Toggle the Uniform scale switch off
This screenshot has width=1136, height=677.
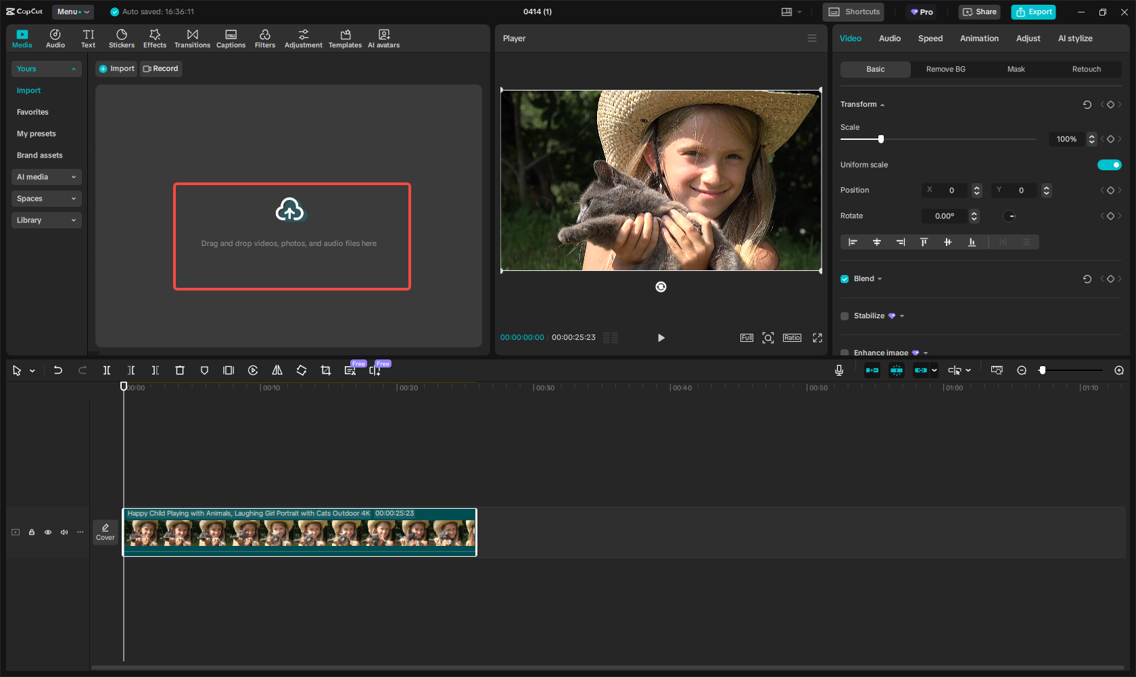pyautogui.click(x=1109, y=165)
